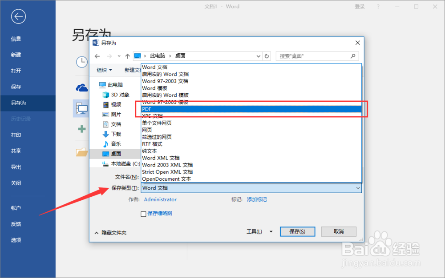Viewport: 445px width, 278px height.
Task: Click the This PC icon in the backstage
Action: (x=82, y=108)
